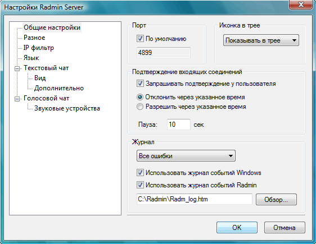Open the Разное settings section
Viewport: 316px width, 244px height.
click(x=34, y=38)
